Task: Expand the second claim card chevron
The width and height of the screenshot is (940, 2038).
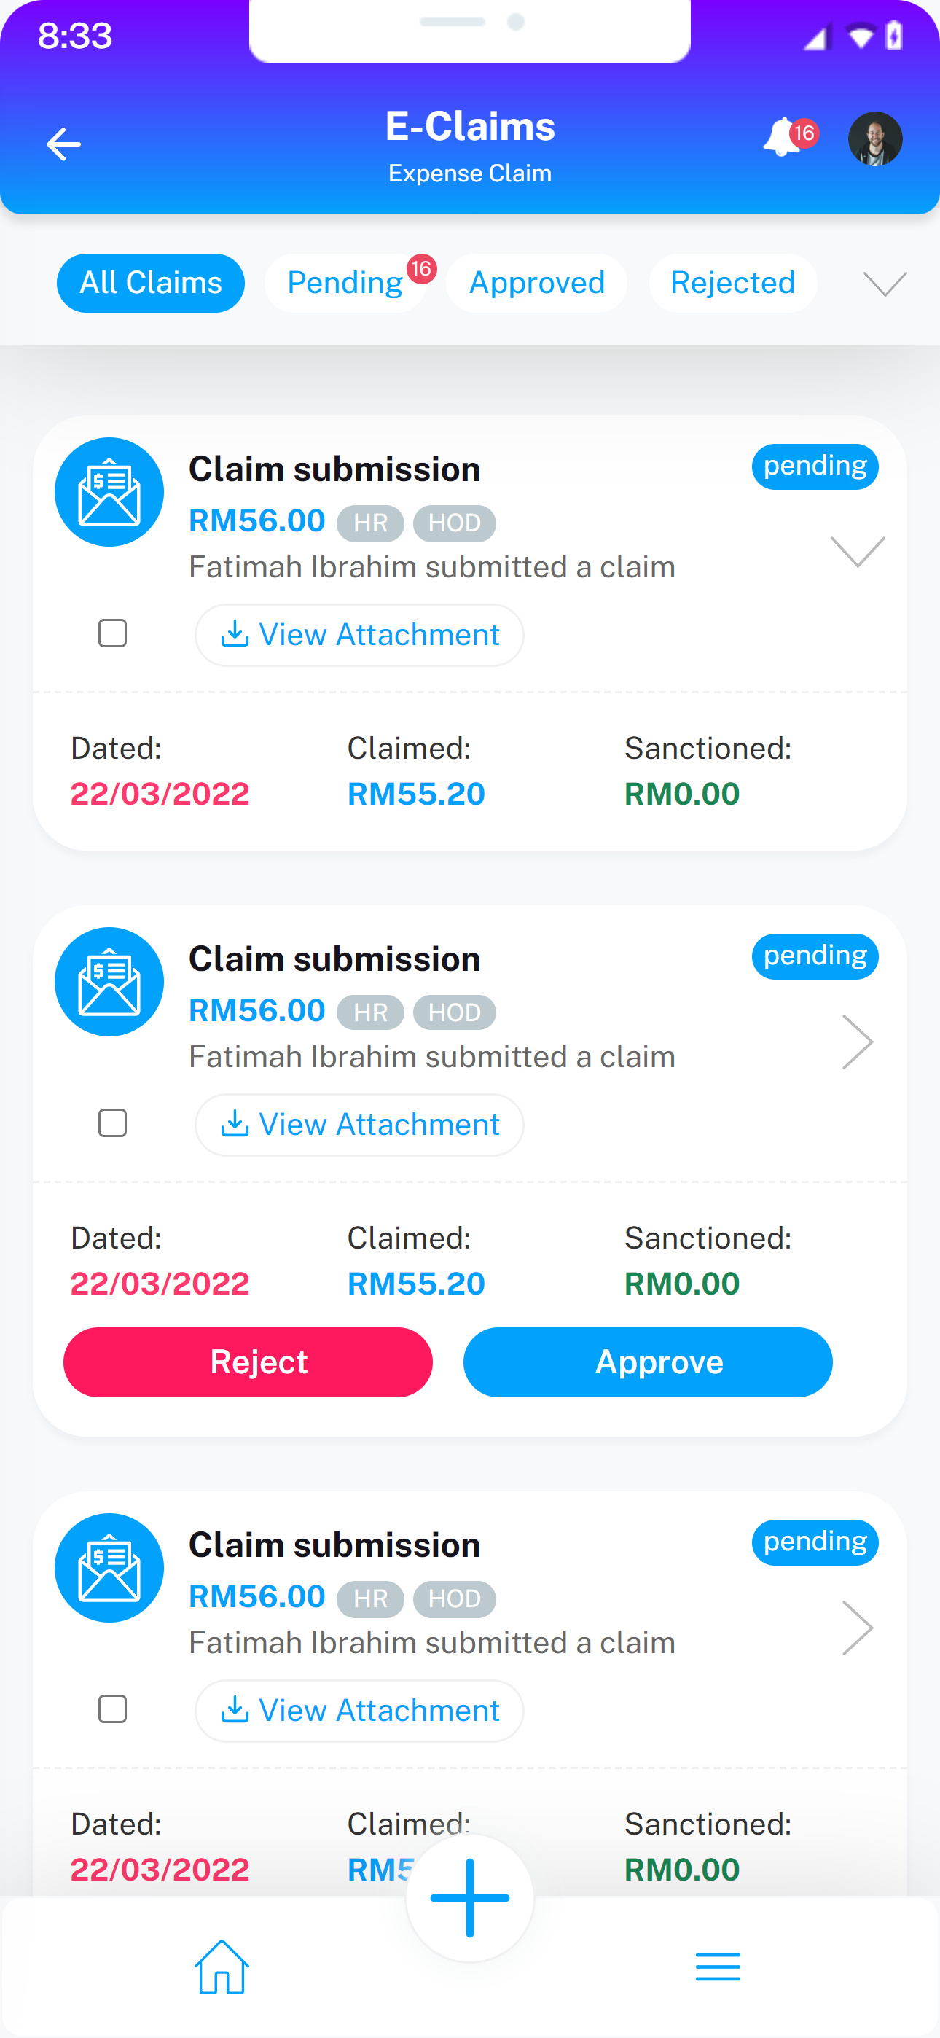Action: coord(857,1042)
